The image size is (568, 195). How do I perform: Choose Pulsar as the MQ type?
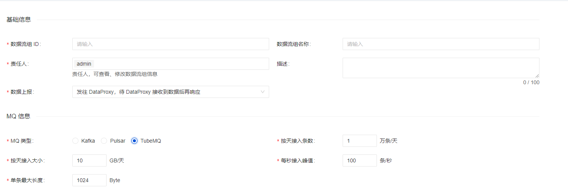[x=104, y=141]
